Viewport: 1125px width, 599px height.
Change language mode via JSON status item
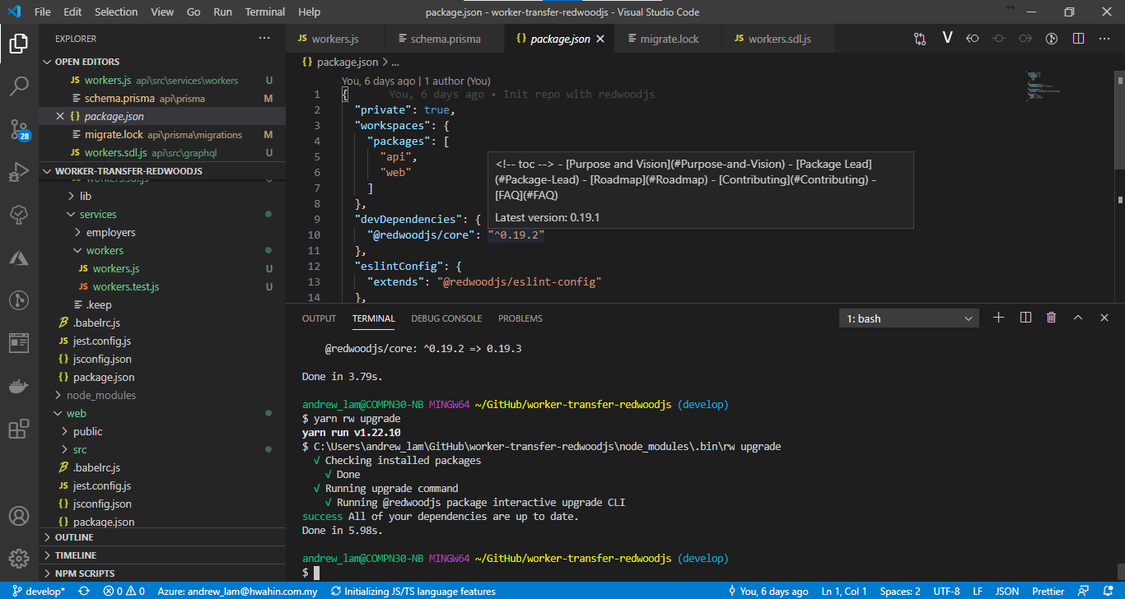click(x=1007, y=591)
